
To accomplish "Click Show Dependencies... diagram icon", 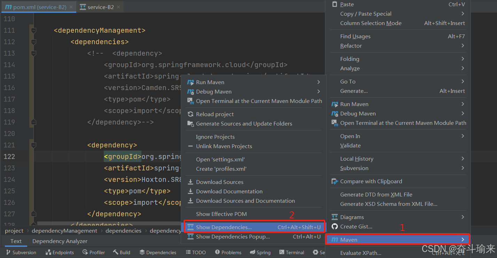I will click(x=190, y=227).
